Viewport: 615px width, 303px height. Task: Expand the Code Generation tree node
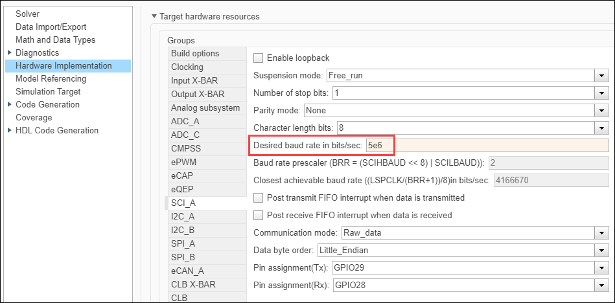pos(9,104)
